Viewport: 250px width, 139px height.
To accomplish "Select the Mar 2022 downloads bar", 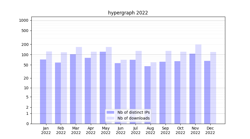I will (x=79, y=85).
